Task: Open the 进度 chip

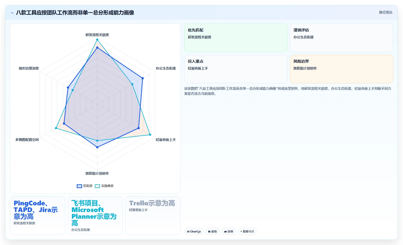Action: (228, 231)
